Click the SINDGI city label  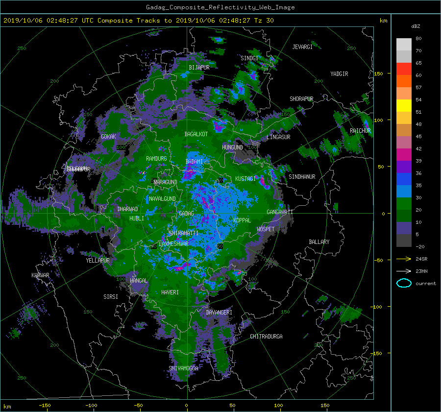pyautogui.click(x=249, y=58)
